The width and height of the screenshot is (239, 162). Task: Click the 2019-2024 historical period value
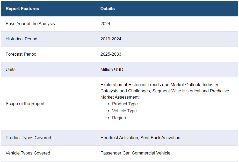(x=111, y=39)
